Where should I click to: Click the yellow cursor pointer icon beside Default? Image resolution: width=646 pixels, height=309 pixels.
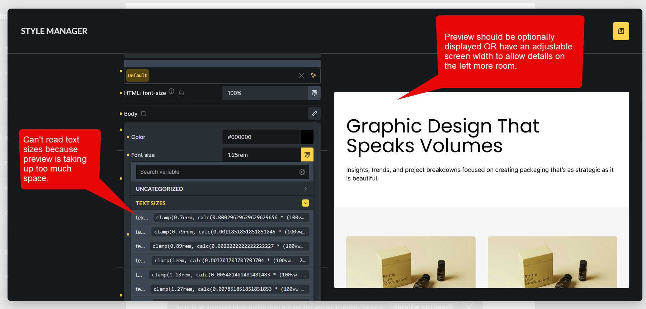[x=313, y=76]
